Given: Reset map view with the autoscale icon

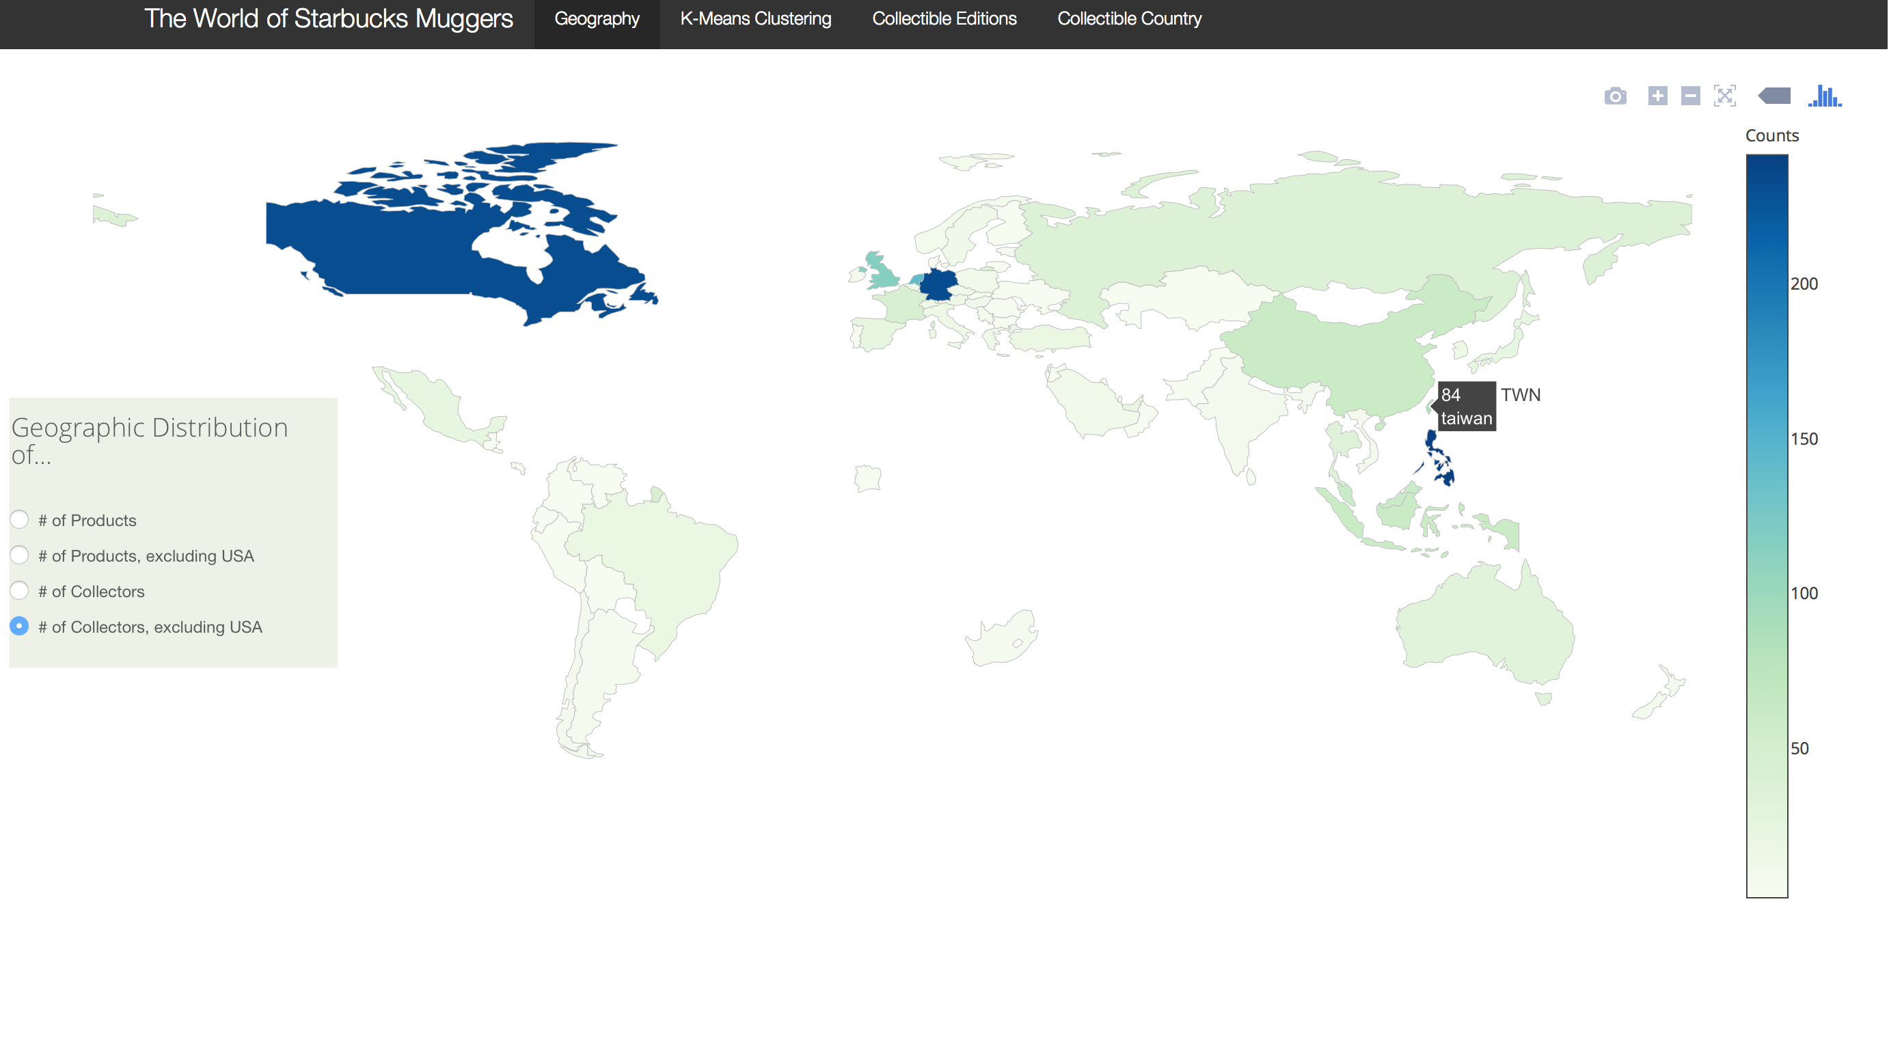Looking at the screenshot, I should 1725,96.
